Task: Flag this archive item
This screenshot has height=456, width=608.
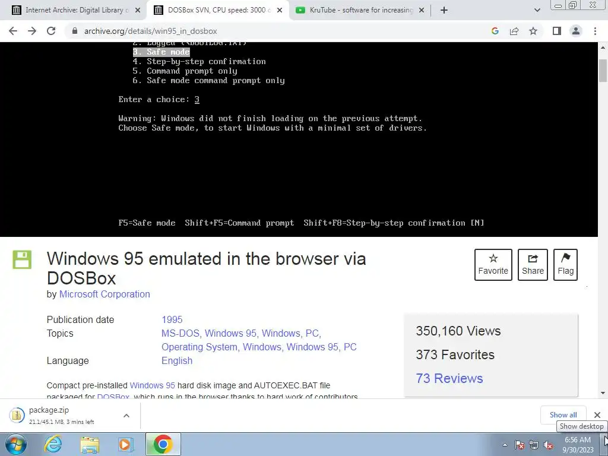Action: [x=565, y=264]
